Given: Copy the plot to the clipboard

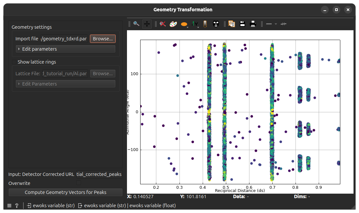Looking at the screenshot, I should pyautogui.click(x=231, y=24).
